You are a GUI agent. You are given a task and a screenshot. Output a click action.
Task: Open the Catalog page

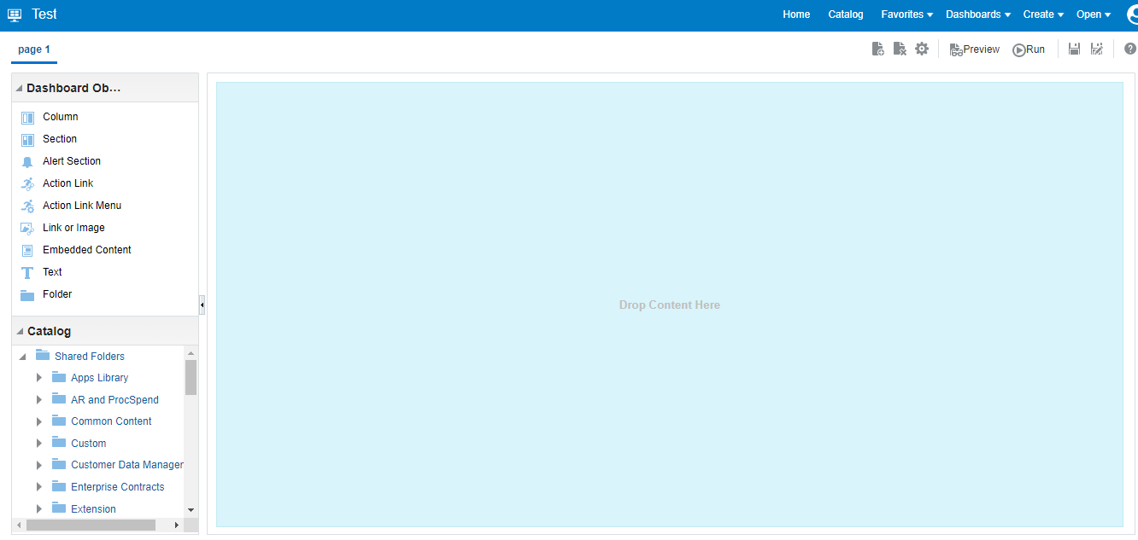(x=845, y=14)
